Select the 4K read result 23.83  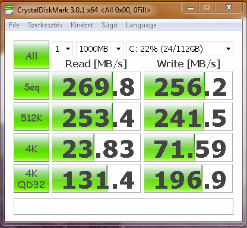[x=96, y=148]
